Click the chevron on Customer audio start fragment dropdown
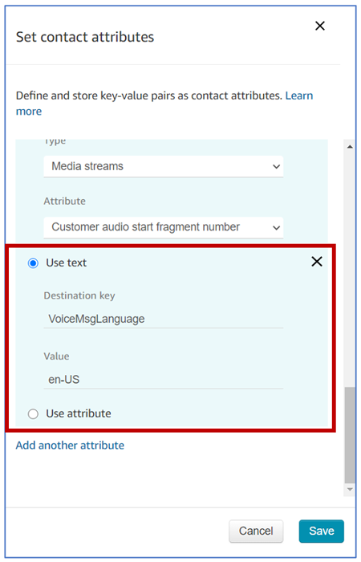361x562 pixels. (x=276, y=227)
